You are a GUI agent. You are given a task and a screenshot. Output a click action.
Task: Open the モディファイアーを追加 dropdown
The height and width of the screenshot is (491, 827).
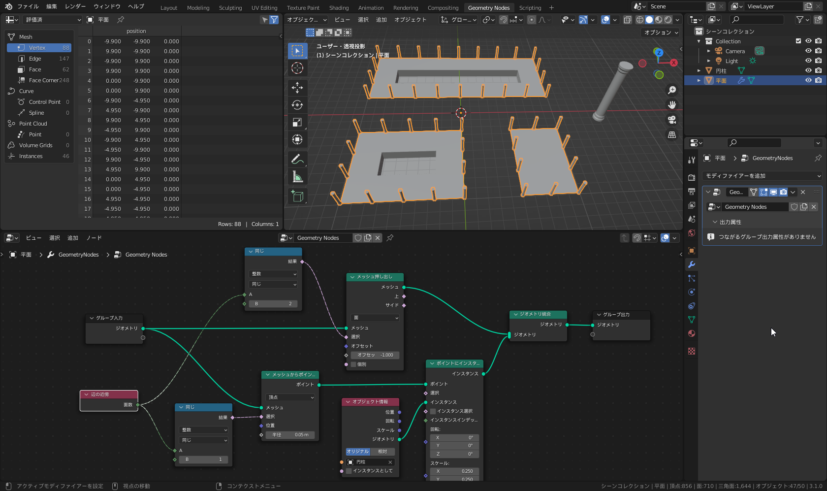tap(763, 176)
